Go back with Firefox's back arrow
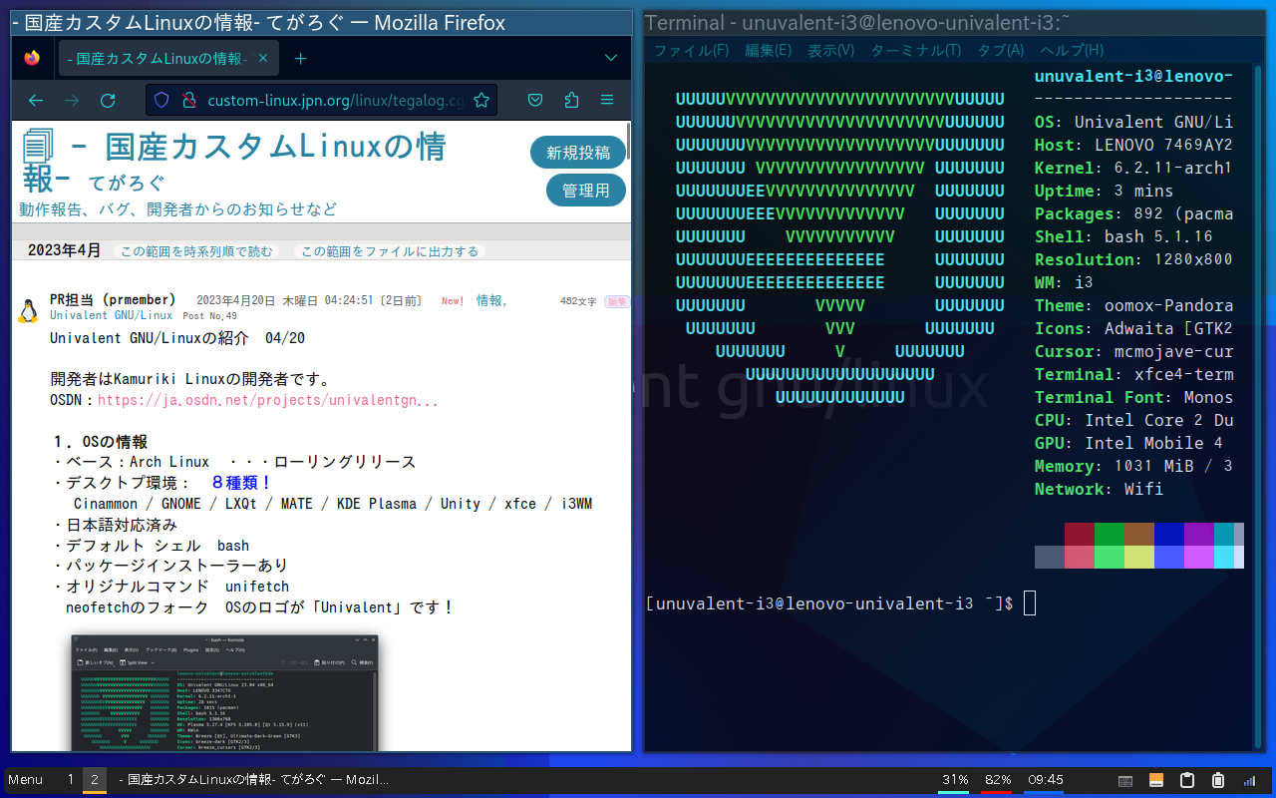The width and height of the screenshot is (1276, 798). [36, 100]
